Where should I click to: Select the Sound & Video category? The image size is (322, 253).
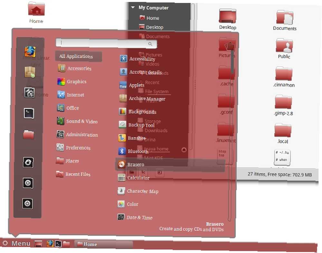click(77, 121)
